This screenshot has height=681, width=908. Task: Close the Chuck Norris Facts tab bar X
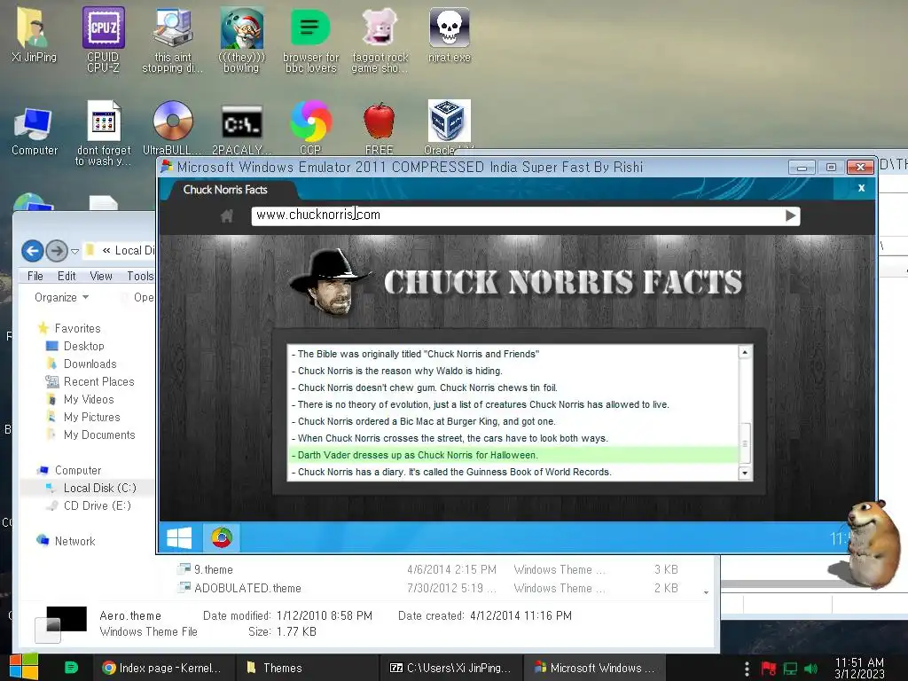tap(861, 188)
